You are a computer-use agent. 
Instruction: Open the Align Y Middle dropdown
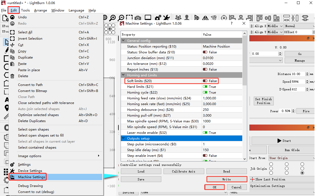point(275,32)
